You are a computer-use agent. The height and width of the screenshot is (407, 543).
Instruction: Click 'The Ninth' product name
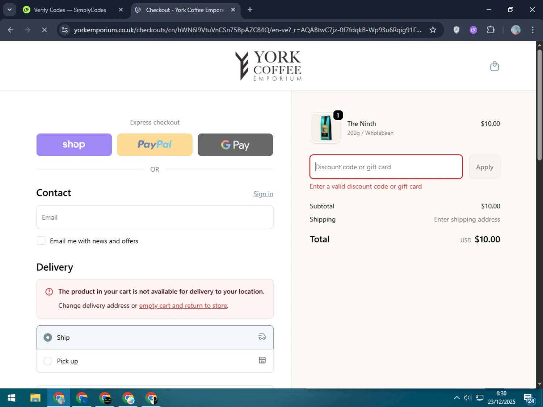362,124
